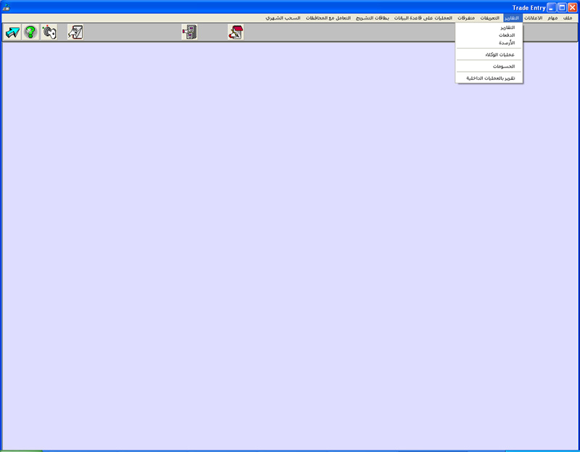This screenshot has height=452, width=580.
Task: Open help with green question mark icon
Action: point(30,32)
